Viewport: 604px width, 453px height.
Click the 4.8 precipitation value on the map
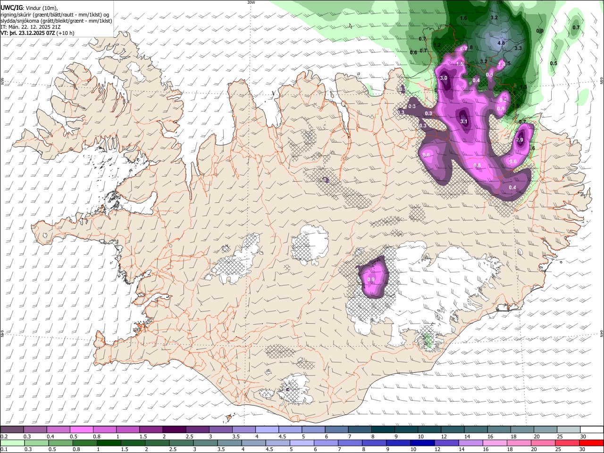pos(501,43)
